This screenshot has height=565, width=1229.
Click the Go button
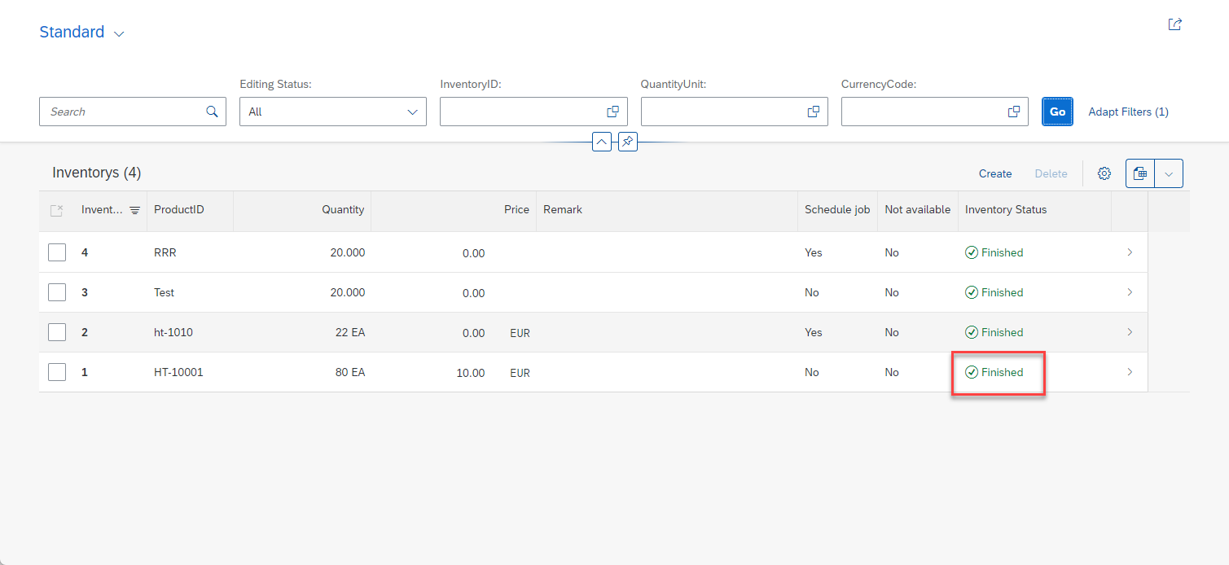coord(1057,112)
